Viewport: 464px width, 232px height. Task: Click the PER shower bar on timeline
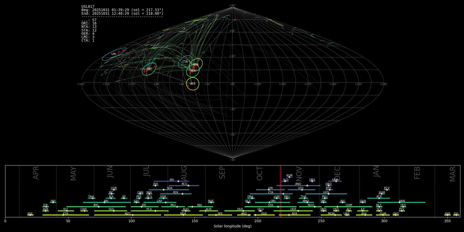point(176,194)
